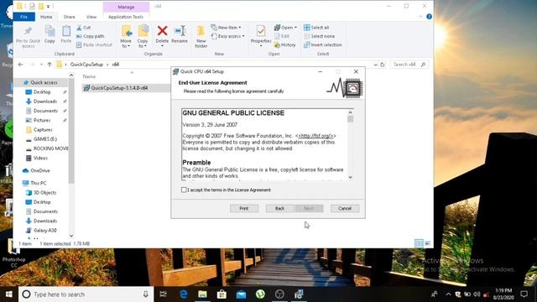Click the Search x64 field
Image resolution: width=537 pixels, height=302 pixels.
point(409,65)
